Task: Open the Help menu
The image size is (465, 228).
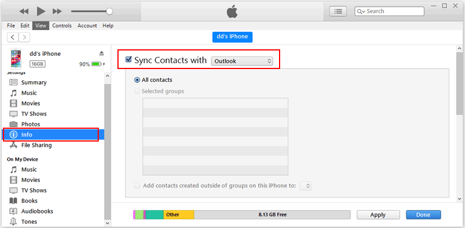Action: (x=108, y=26)
